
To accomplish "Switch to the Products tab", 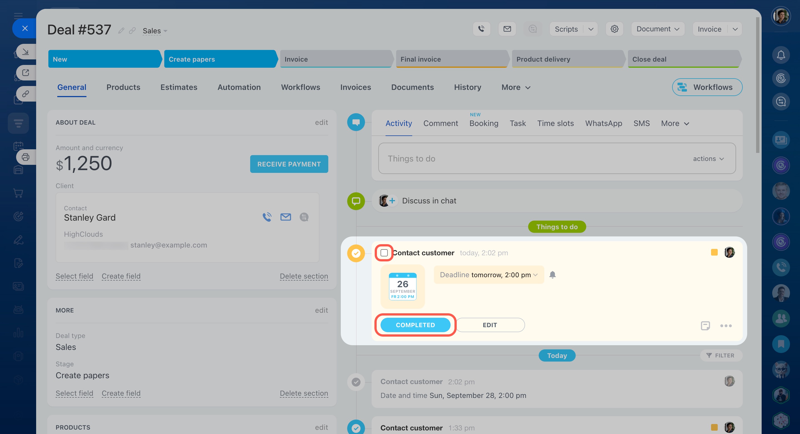I will click(x=123, y=87).
